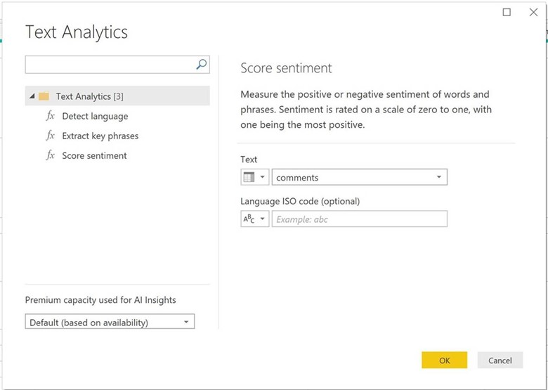Expand the Language ISO code type arrow
The image size is (548, 390).
coord(263,219)
